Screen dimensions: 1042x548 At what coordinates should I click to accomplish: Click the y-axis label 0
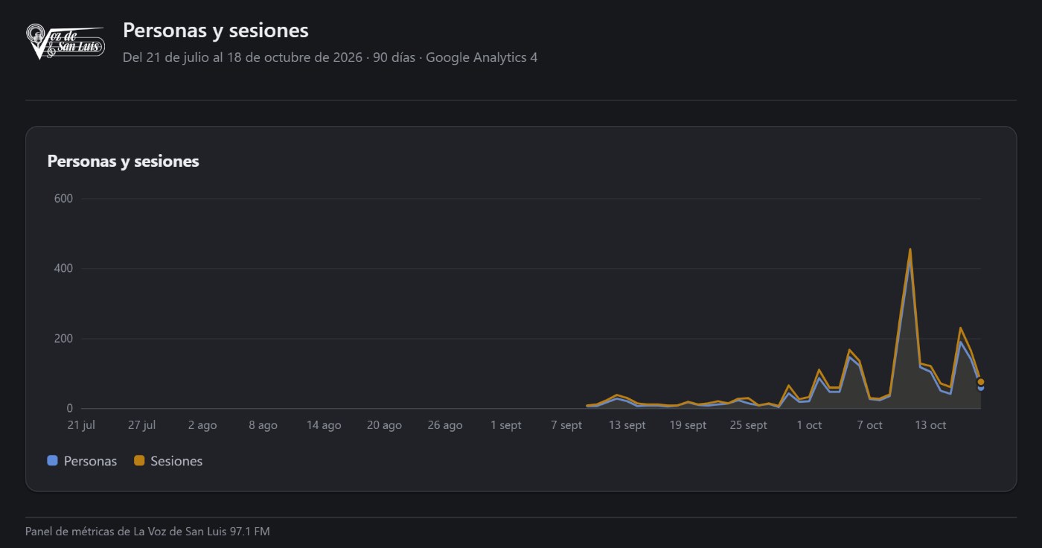coord(69,408)
